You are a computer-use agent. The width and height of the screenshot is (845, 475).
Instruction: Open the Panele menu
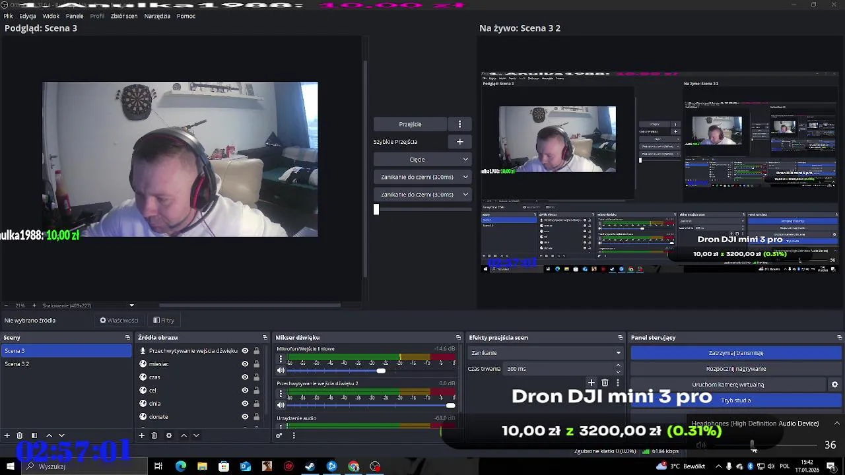75,16
